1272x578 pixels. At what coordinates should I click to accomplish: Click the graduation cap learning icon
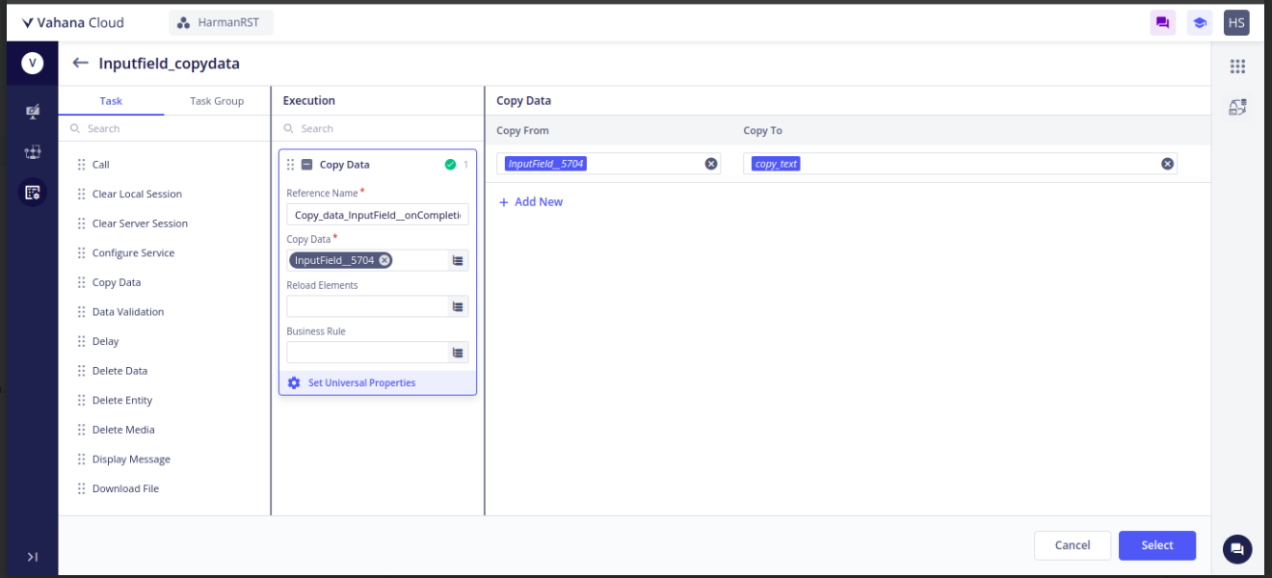click(1199, 23)
